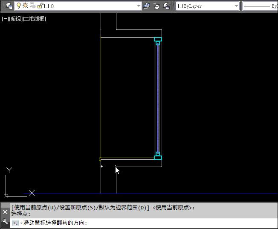Choose 默认为边界范围(D) command option
Image resolution: width=278 pixels, height=229 pixels.
click(122, 207)
